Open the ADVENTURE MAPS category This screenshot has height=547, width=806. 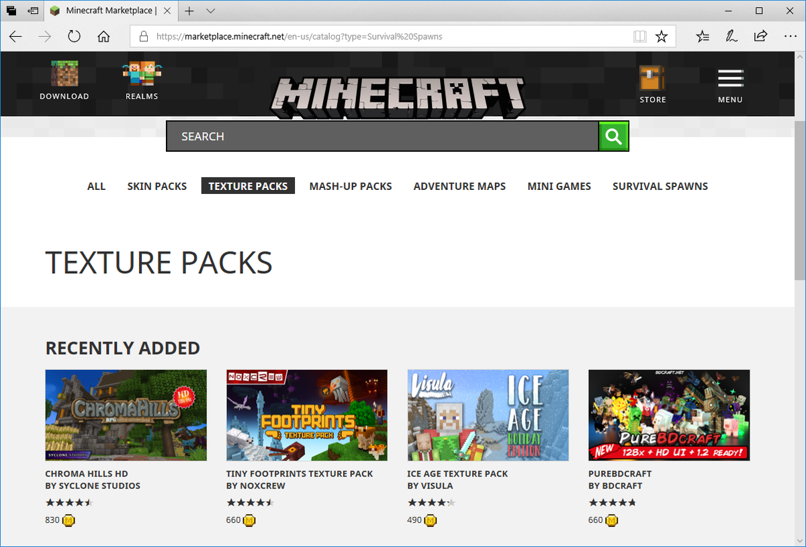459,186
